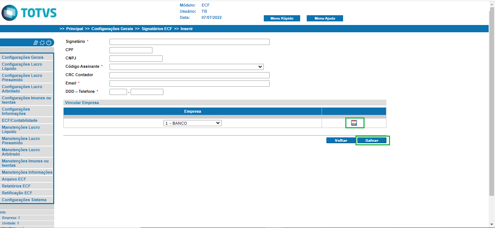Viewport: 497px width, 228px height.
Task: Open Configurações Informações sidebar menu
Action: (27, 111)
